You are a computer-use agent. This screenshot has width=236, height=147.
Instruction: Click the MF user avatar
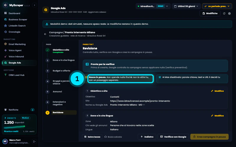click(5, 141)
